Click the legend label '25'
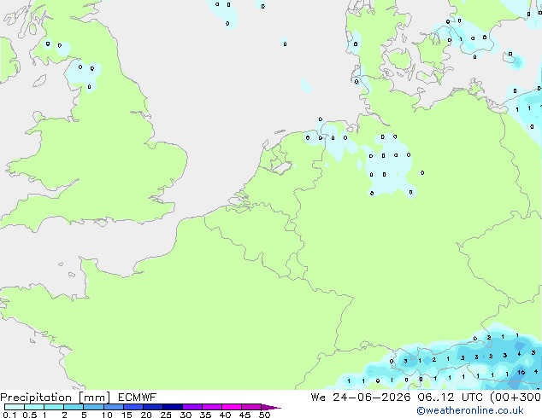542x418 pixels. (x=166, y=415)
